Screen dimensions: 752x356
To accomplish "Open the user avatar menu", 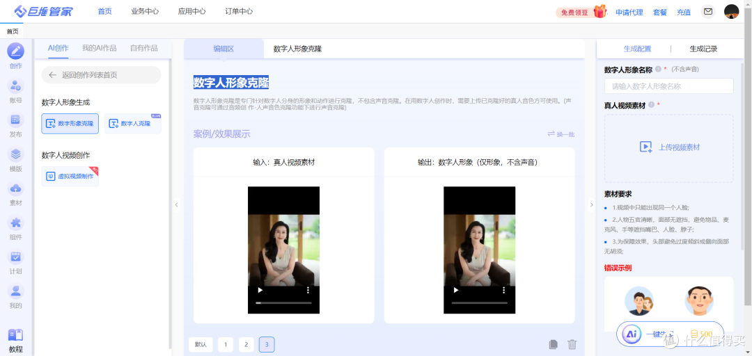I will coord(731,11).
